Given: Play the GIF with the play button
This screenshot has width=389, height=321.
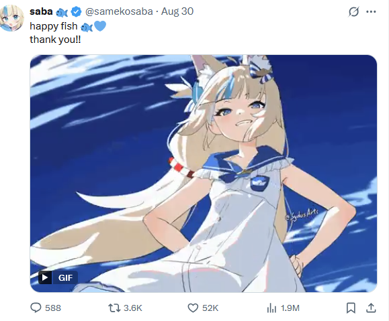Looking at the screenshot, I should click(x=45, y=277).
